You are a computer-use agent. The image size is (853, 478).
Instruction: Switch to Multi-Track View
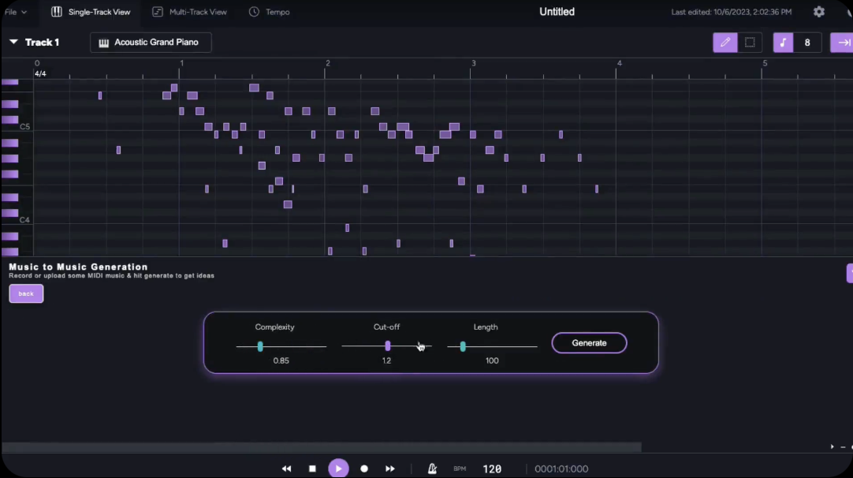189,12
